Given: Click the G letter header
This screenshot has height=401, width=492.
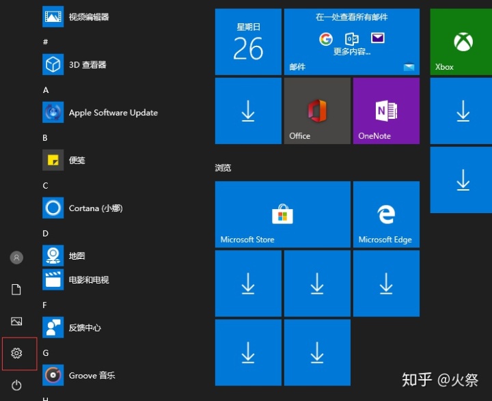Looking at the screenshot, I should click(x=46, y=353).
